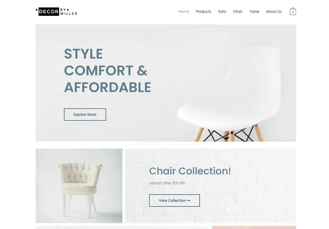Click the pink banner at page bottom

(254, 228)
